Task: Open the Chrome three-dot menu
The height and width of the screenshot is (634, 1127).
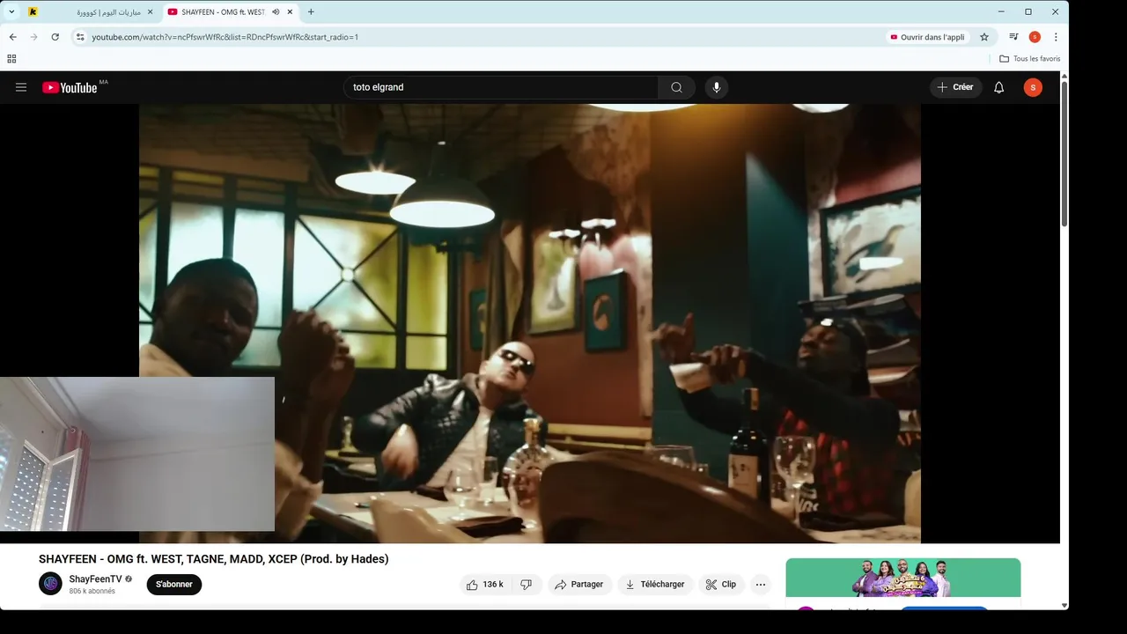Action: (x=1056, y=37)
